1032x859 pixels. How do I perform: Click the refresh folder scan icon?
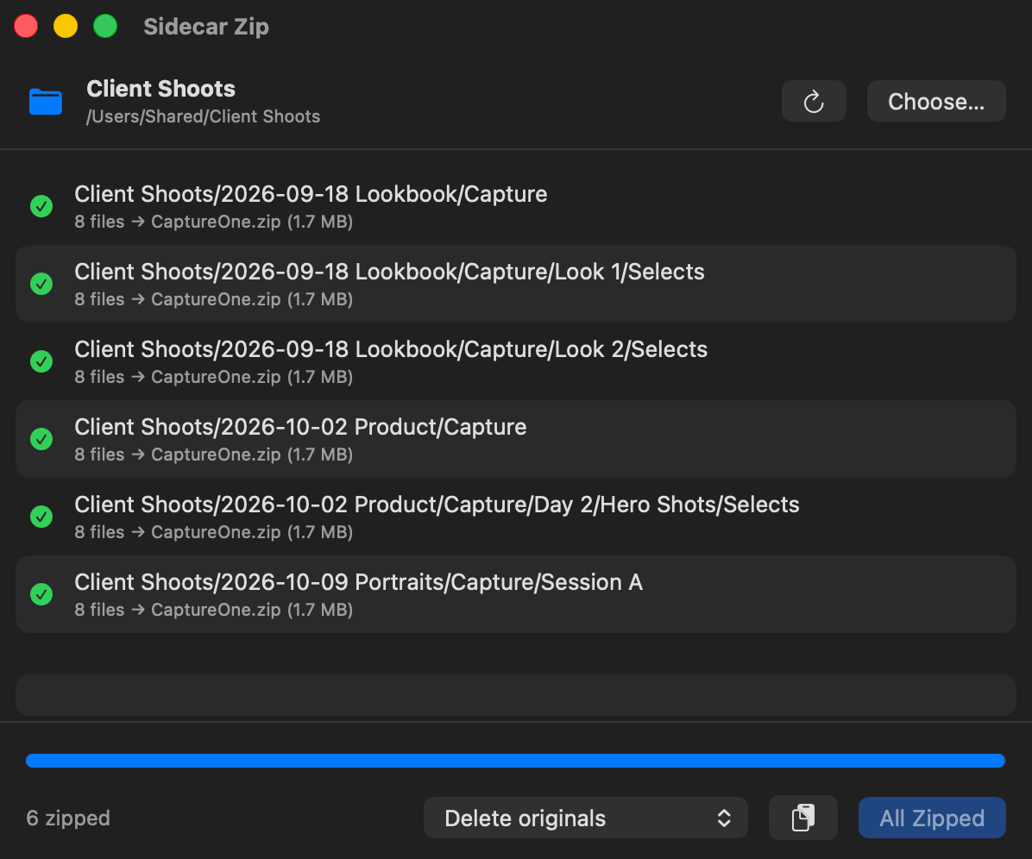[x=814, y=101]
